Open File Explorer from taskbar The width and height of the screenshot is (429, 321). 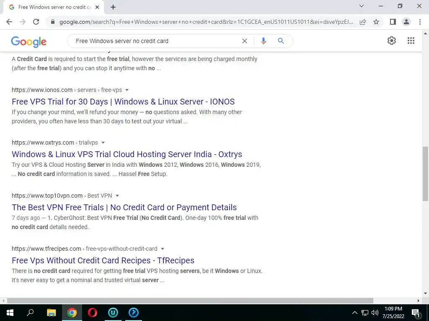[x=51, y=313]
